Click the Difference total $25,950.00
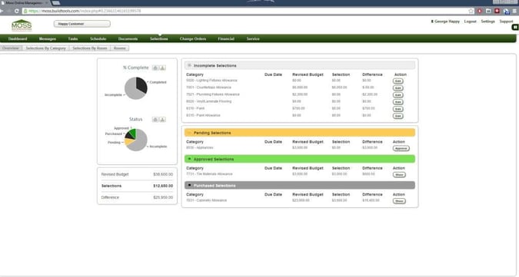This screenshot has width=519, height=277. tap(163, 197)
